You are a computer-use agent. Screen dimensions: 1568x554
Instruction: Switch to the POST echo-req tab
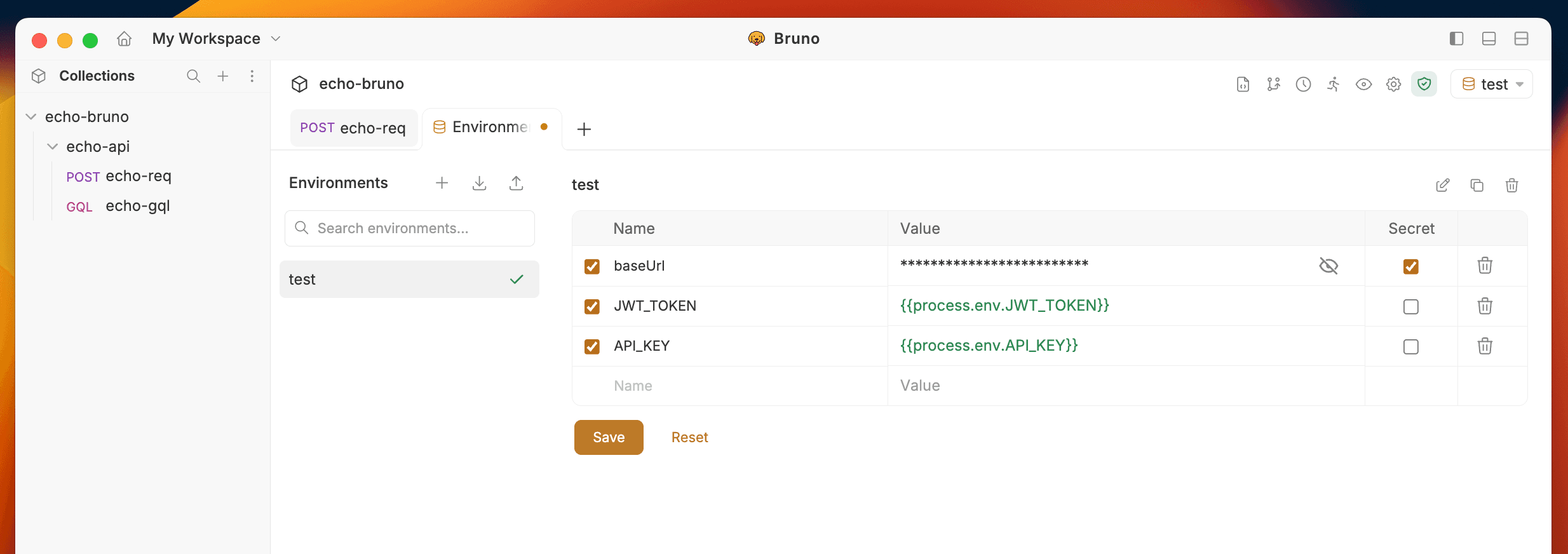(353, 128)
